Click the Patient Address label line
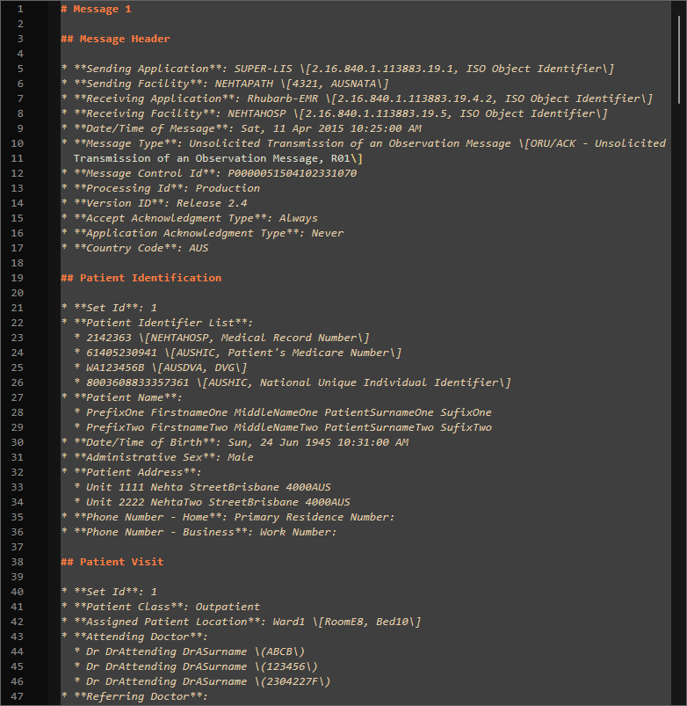This screenshot has width=687, height=706. click(x=132, y=472)
